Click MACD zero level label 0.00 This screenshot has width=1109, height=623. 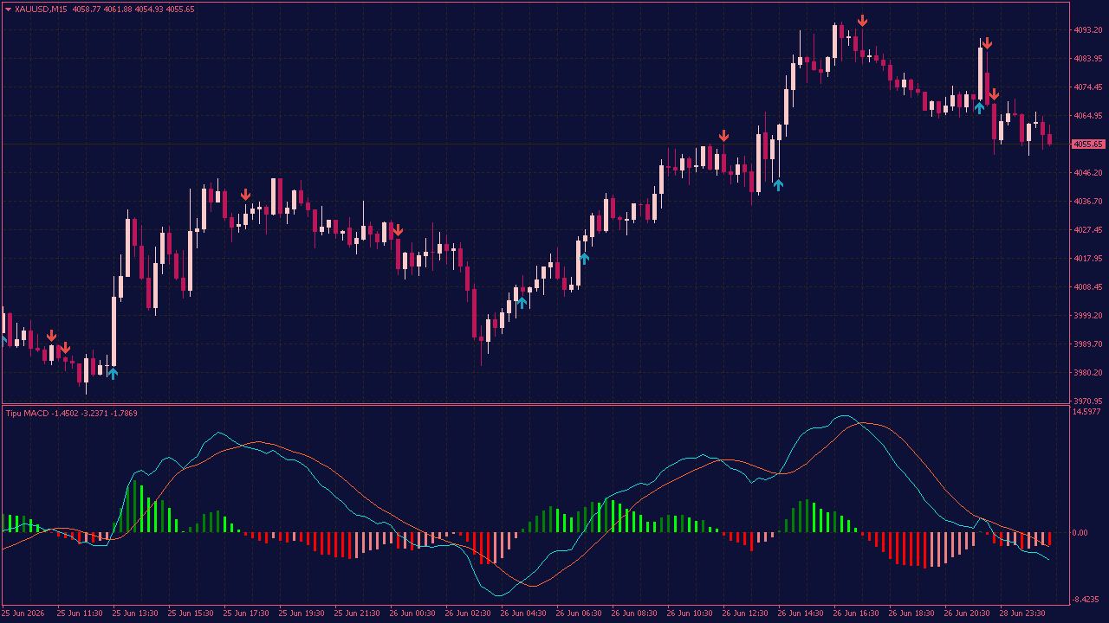point(1080,533)
